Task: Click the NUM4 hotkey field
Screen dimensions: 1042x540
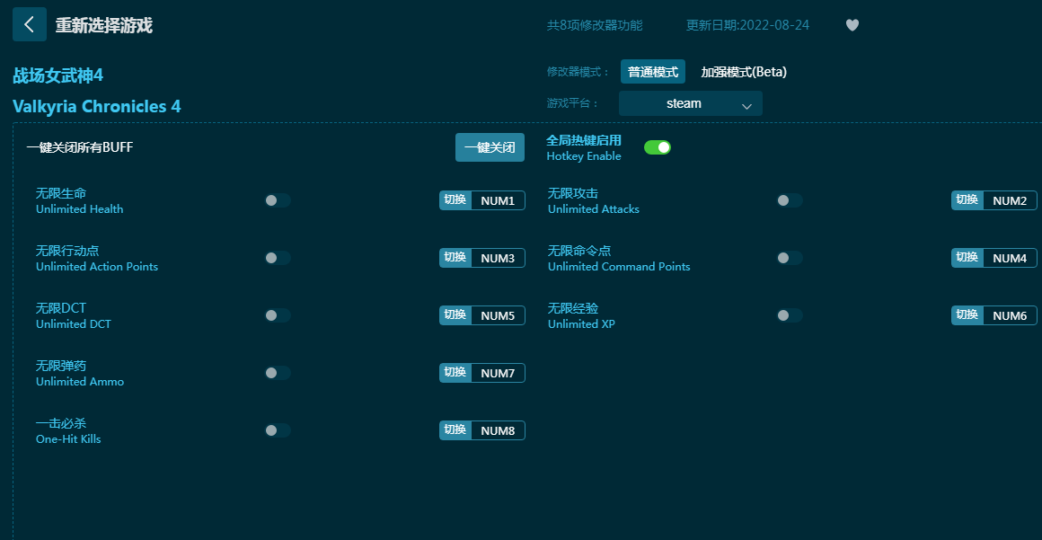Action: coord(1010,258)
